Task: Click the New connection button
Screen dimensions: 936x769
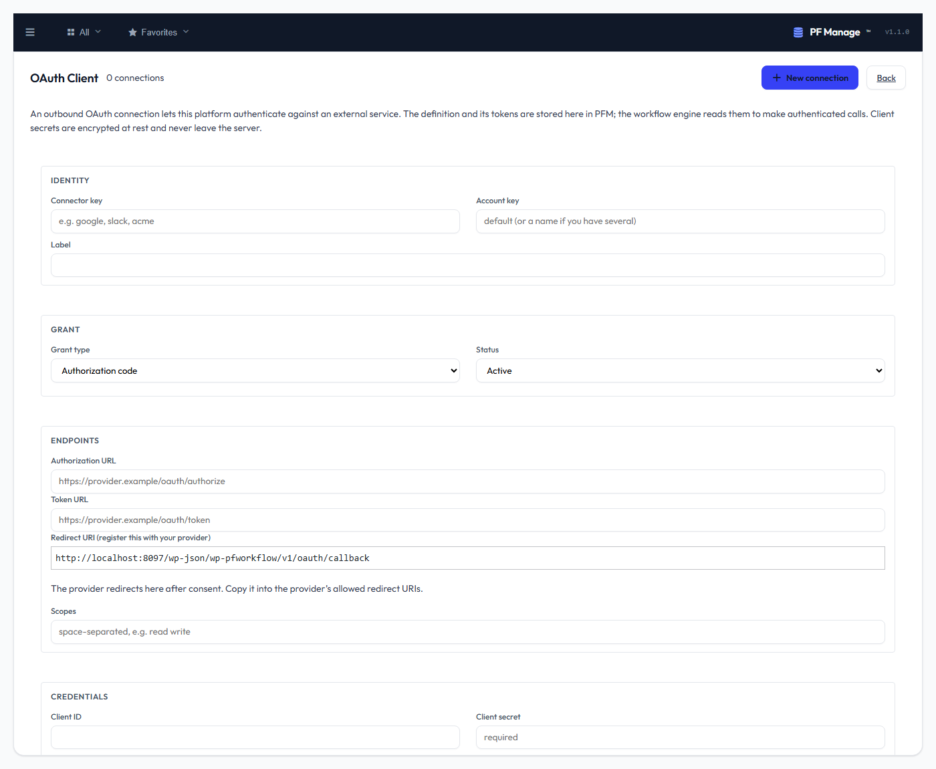Action: pos(810,78)
